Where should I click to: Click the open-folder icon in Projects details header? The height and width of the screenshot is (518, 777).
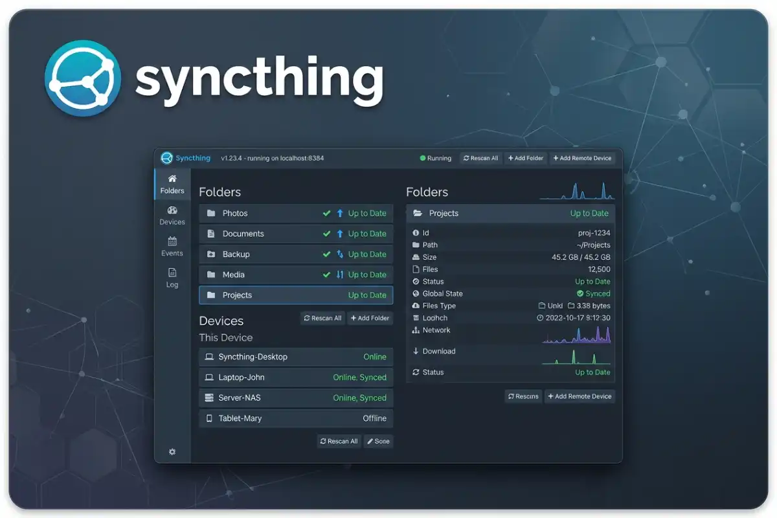click(x=418, y=213)
